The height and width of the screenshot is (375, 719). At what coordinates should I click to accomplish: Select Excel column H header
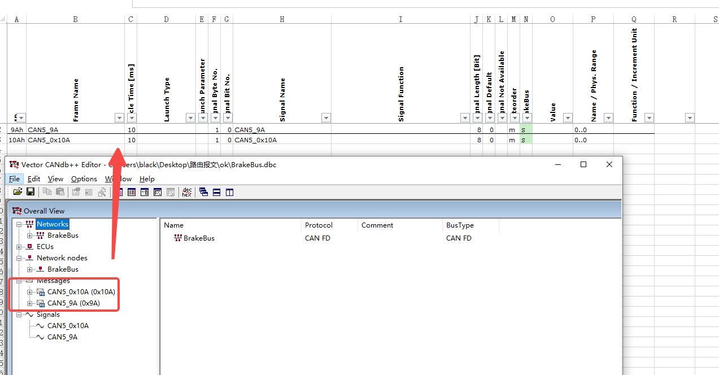click(x=282, y=19)
